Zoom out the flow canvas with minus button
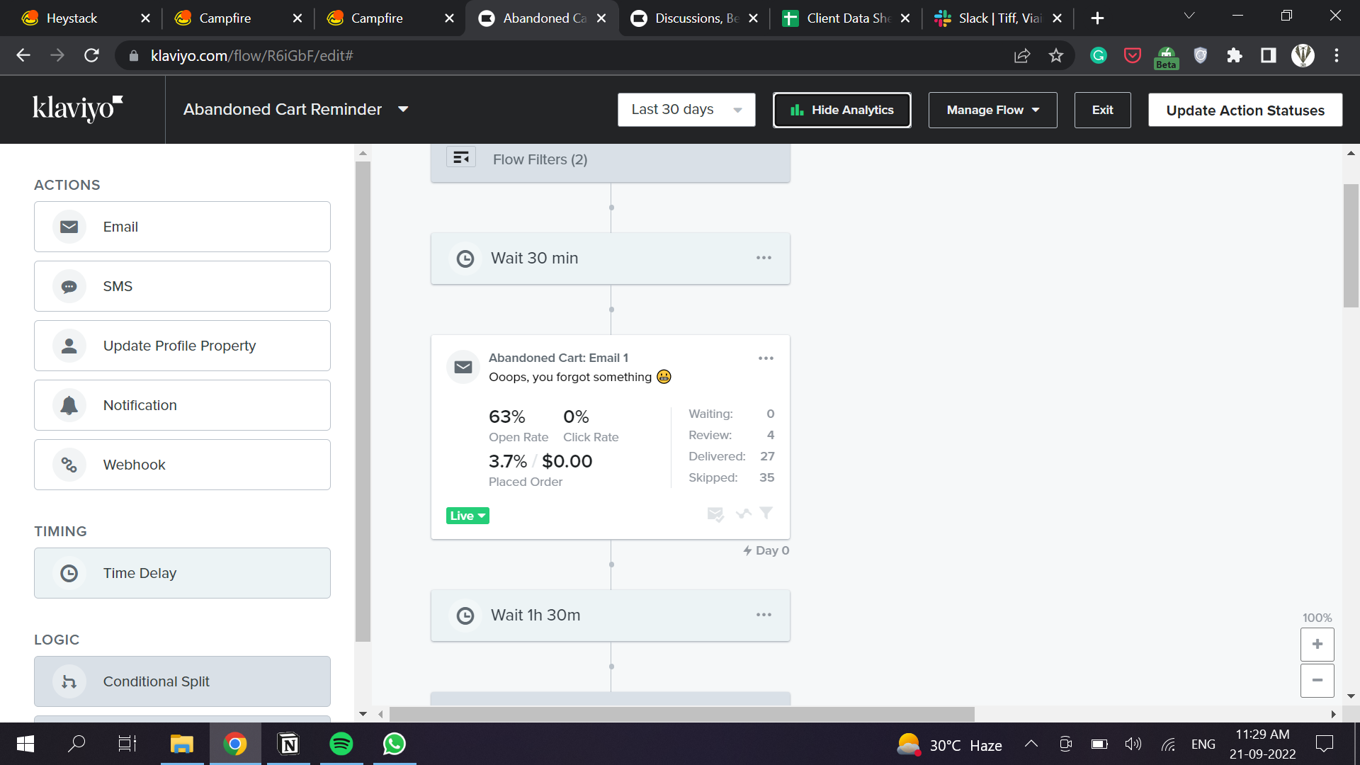 point(1317,680)
